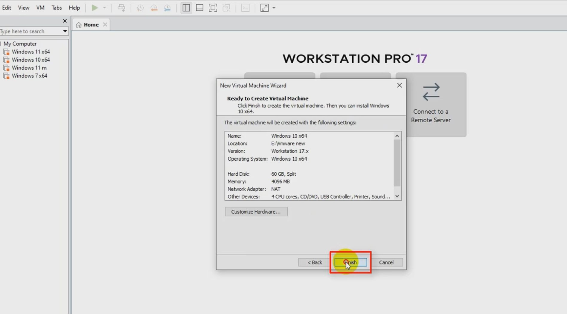Image resolution: width=567 pixels, height=314 pixels.
Task: Open the stretch options dropdown arrow
Action: [274, 8]
